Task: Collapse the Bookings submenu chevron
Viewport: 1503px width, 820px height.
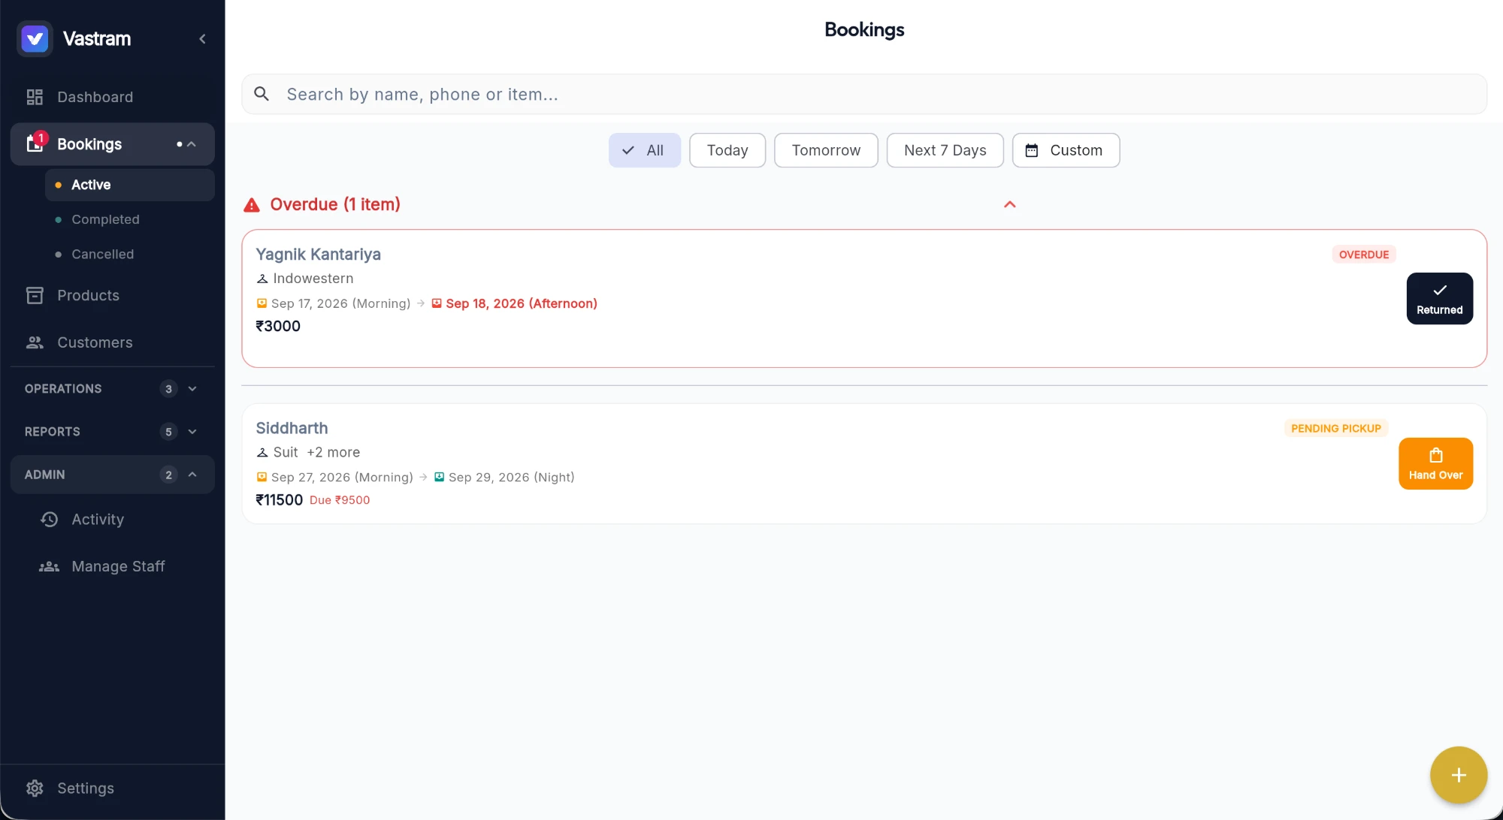Action: (x=192, y=144)
